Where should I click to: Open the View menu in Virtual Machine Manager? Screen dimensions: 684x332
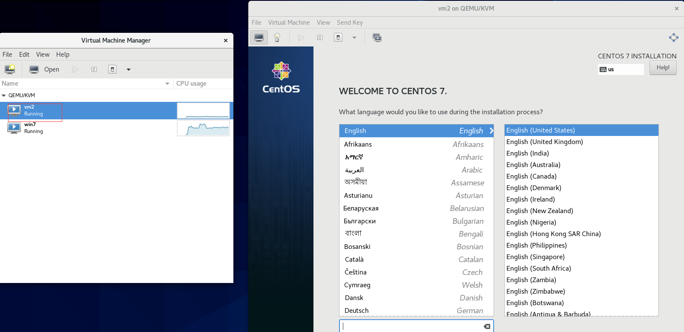[x=43, y=55]
